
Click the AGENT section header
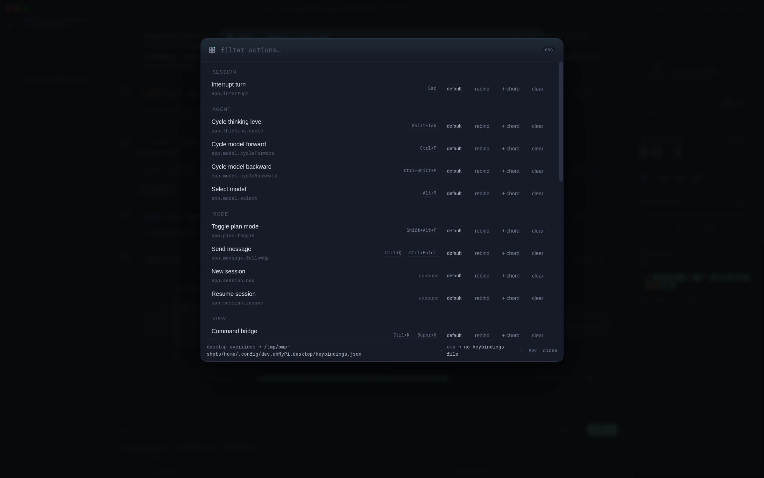pos(221,109)
